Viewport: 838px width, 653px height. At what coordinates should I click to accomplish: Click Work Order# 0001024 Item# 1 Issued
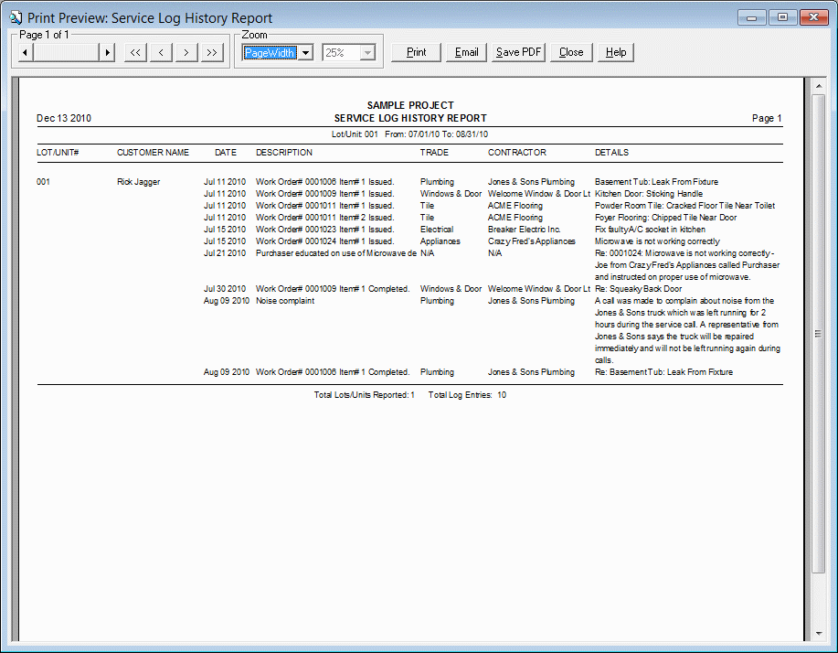325,241
